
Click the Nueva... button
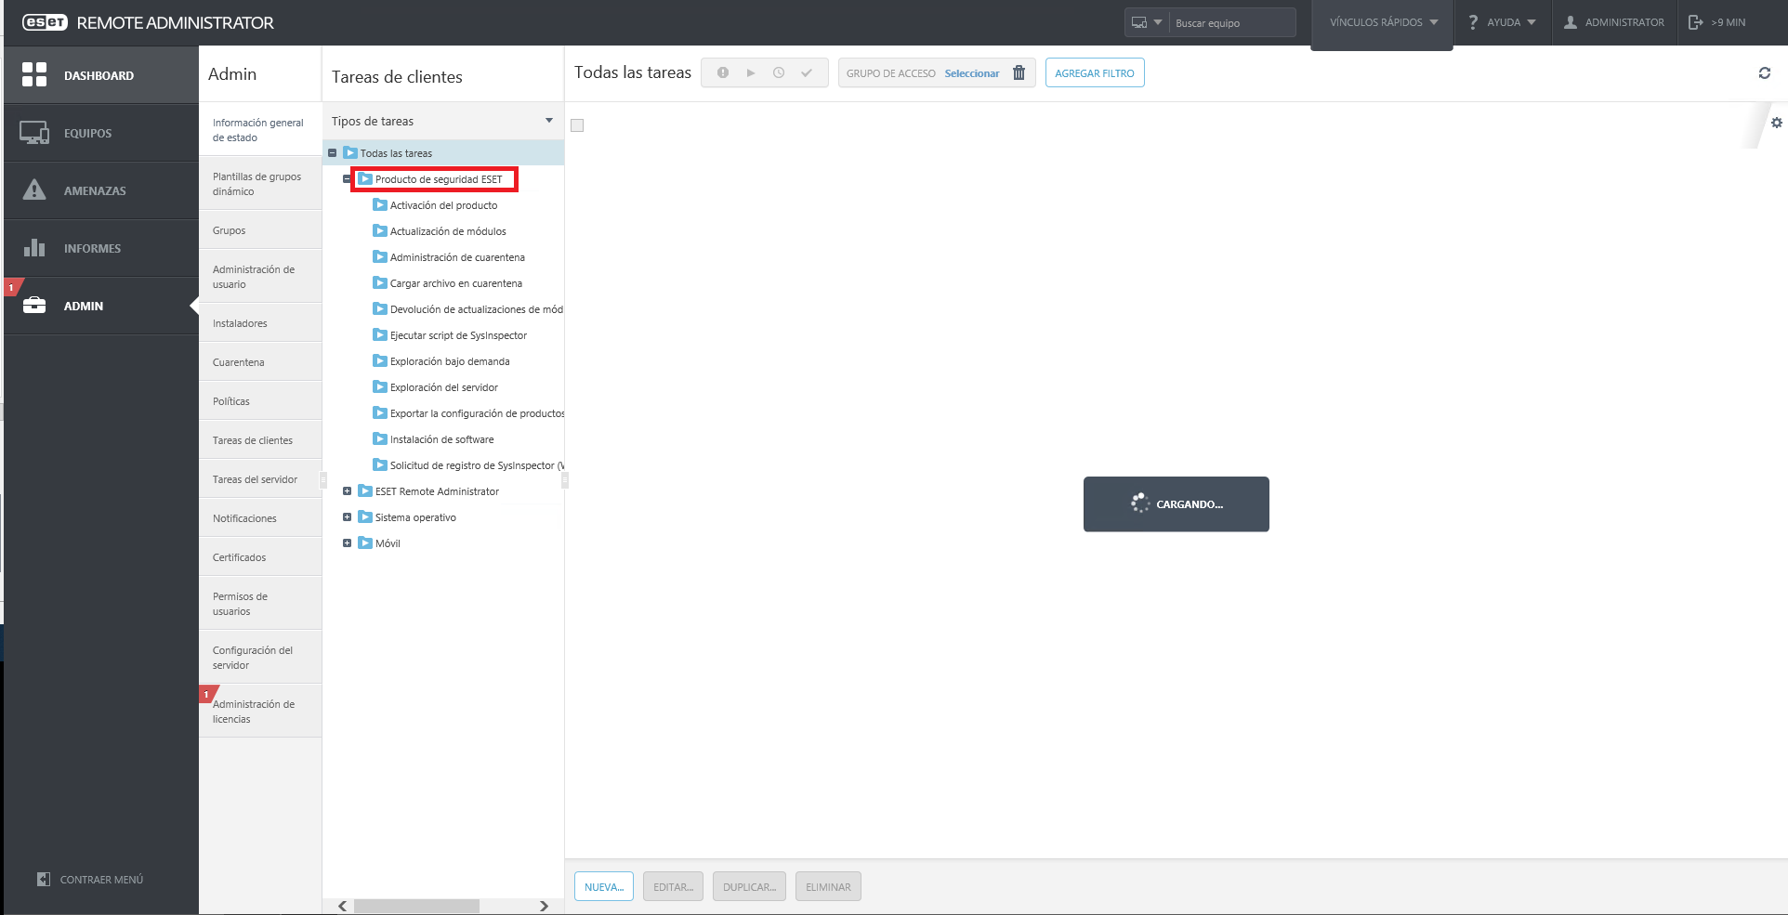[x=604, y=886]
